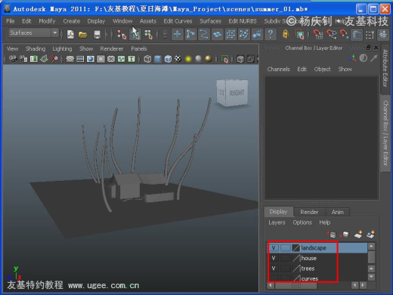
Task: Open the Modify menu
Action: (x=47, y=21)
